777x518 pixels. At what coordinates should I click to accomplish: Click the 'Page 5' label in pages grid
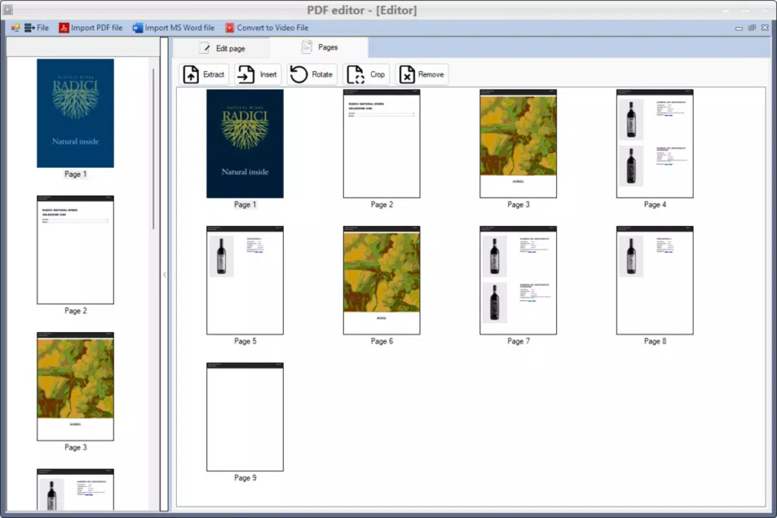[x=245, y=341]
